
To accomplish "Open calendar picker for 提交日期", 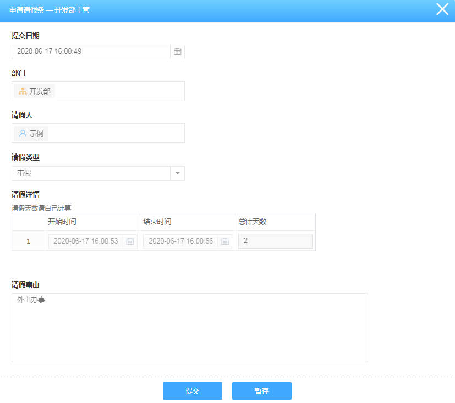I will point(177,52).
